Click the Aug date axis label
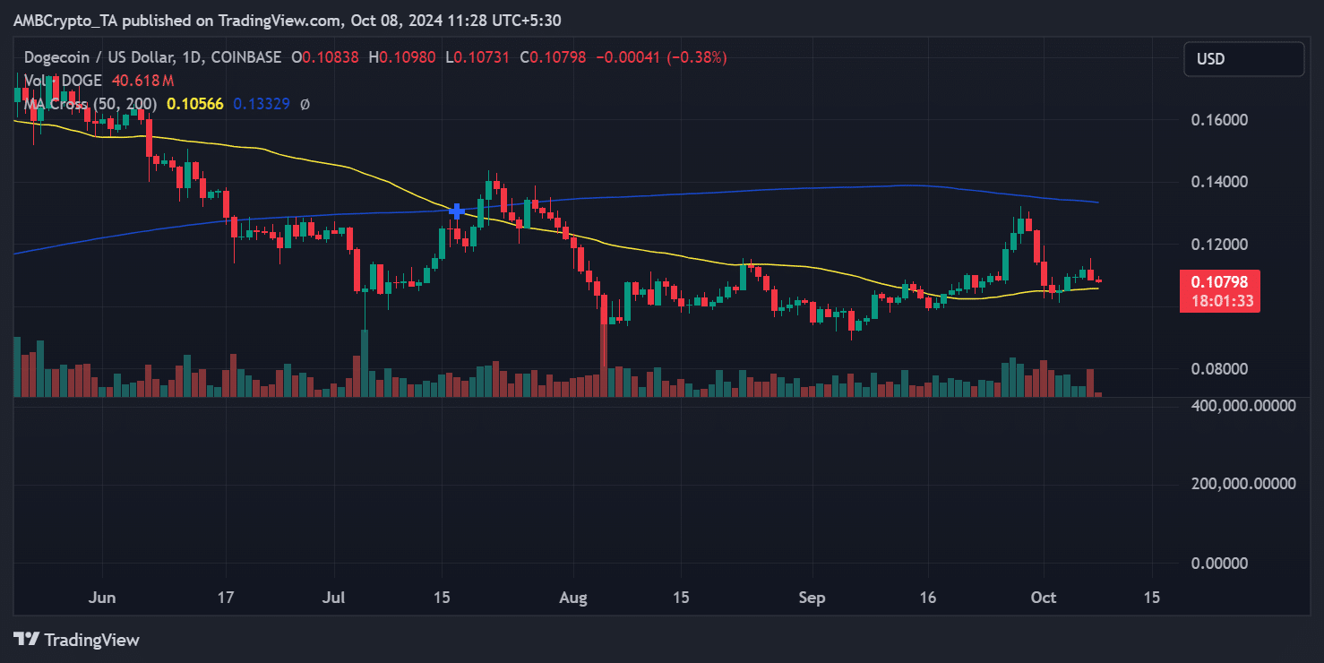 tap(575, 598)
